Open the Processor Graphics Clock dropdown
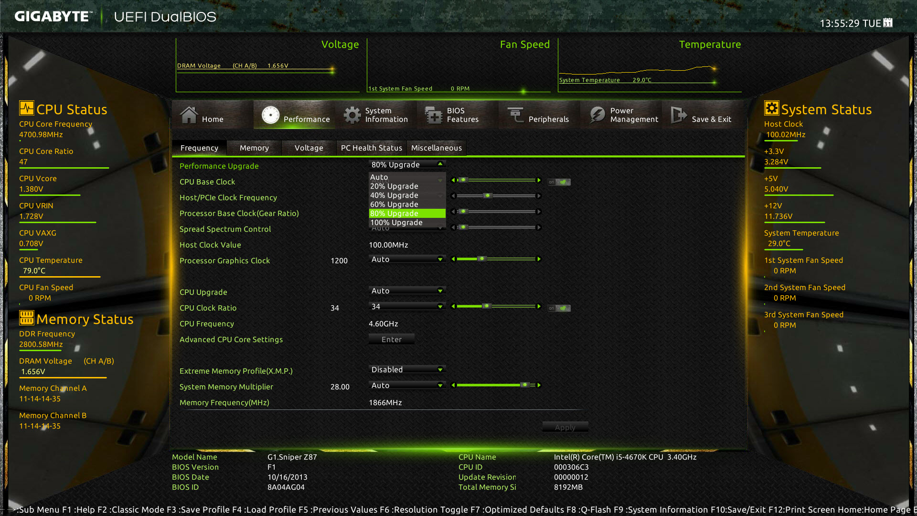 pos(407,259)
